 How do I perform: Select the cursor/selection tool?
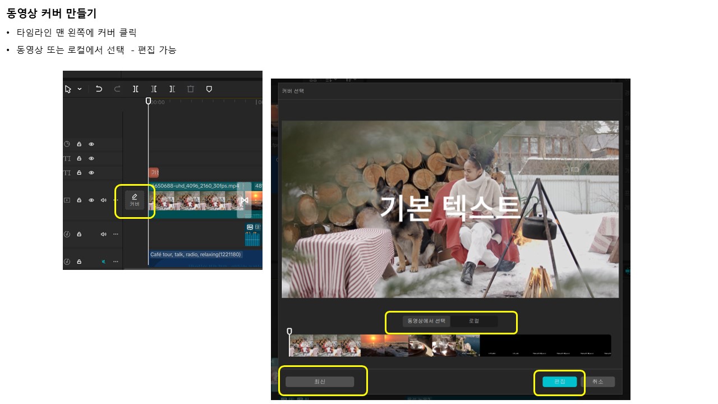[x=67, y=89]
